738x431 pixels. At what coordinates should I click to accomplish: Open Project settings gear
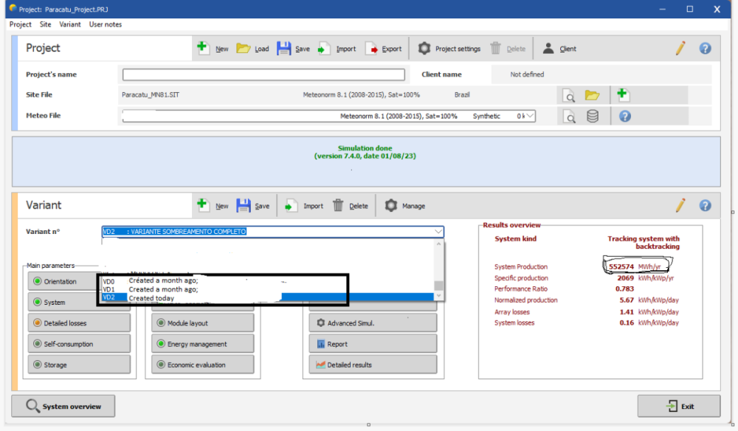pos(424,49)
